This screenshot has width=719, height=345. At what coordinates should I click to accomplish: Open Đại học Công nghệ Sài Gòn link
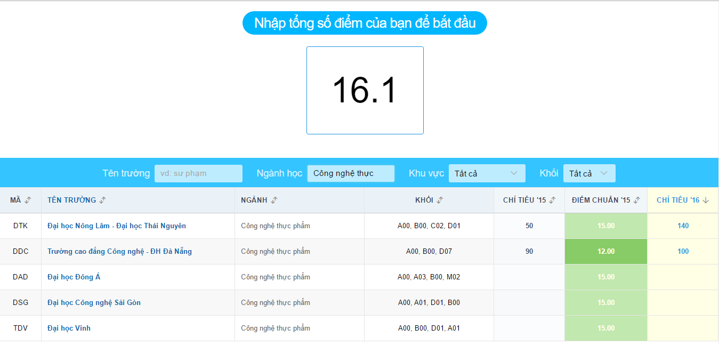pos(94,302)
